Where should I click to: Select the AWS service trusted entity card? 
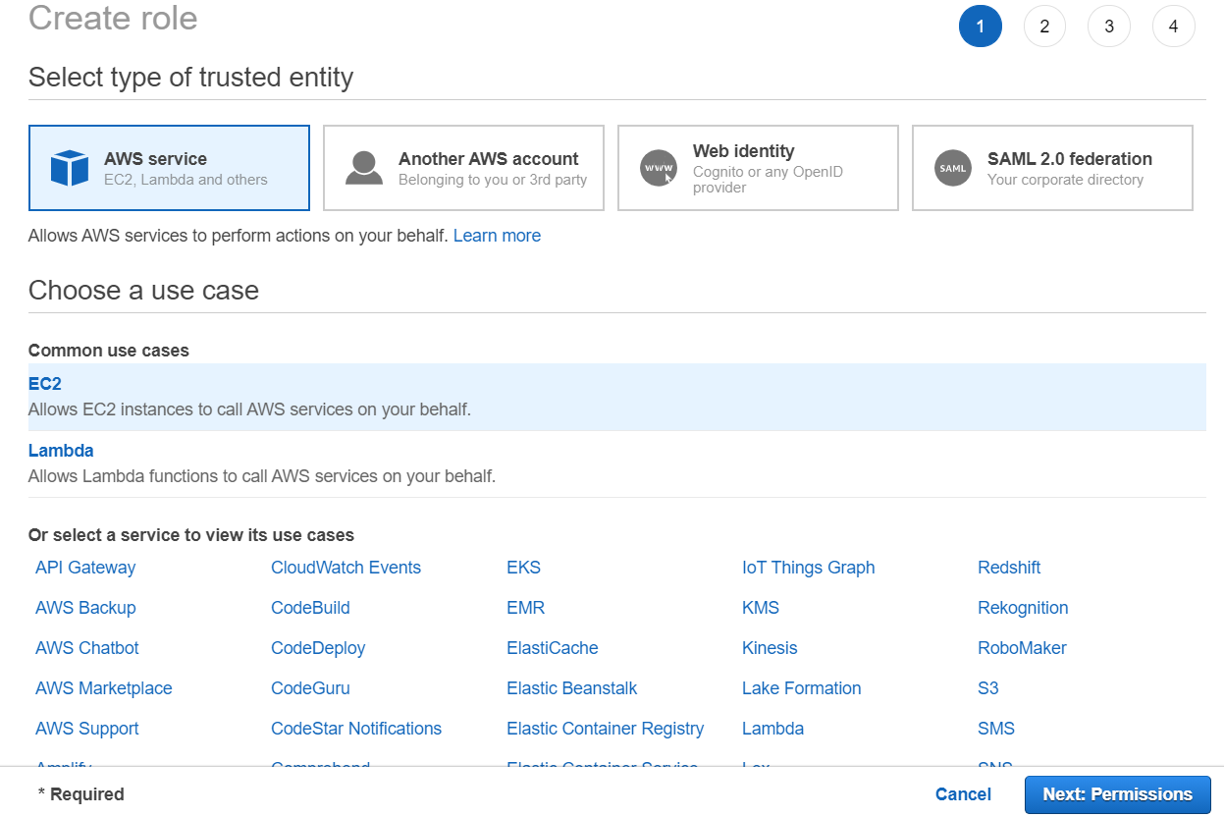(169, 168)
